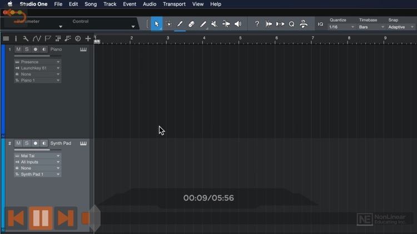
Task: Pause the video playback
Action: pos(41,218)
